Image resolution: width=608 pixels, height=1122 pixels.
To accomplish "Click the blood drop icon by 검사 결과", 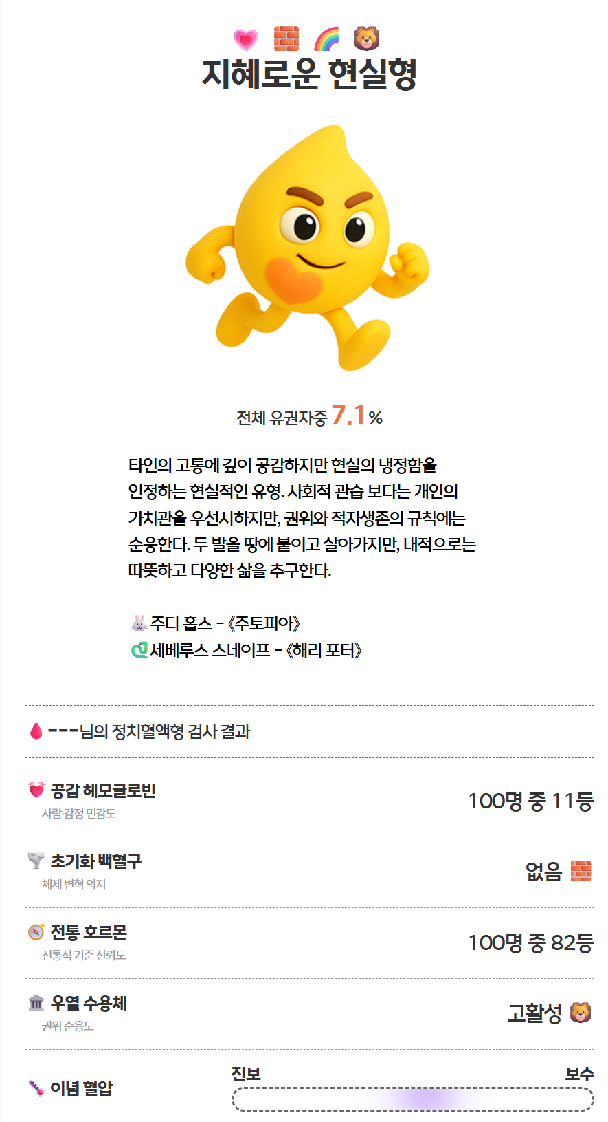I will coord(36,731).
